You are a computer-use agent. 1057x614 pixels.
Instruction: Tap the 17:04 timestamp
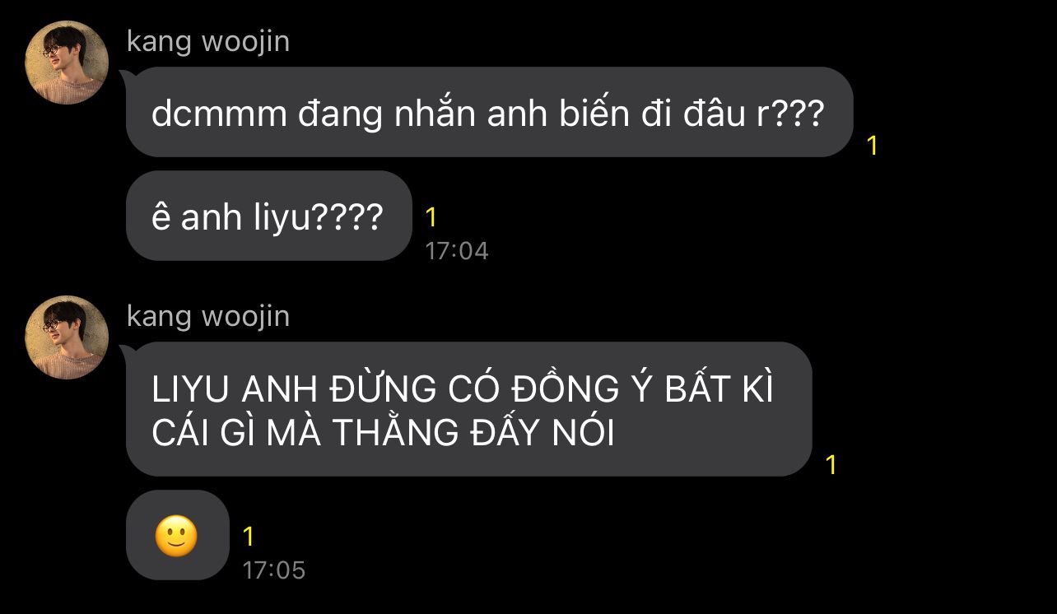pyautogui.click(x=457, y=251)
